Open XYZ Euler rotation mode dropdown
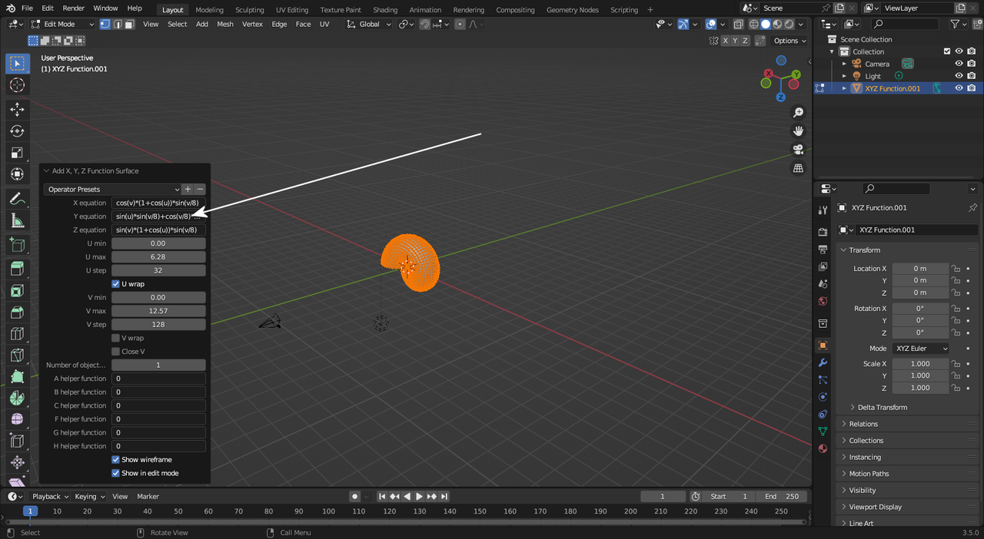984x539 pixels. click(x=921, y=349)
